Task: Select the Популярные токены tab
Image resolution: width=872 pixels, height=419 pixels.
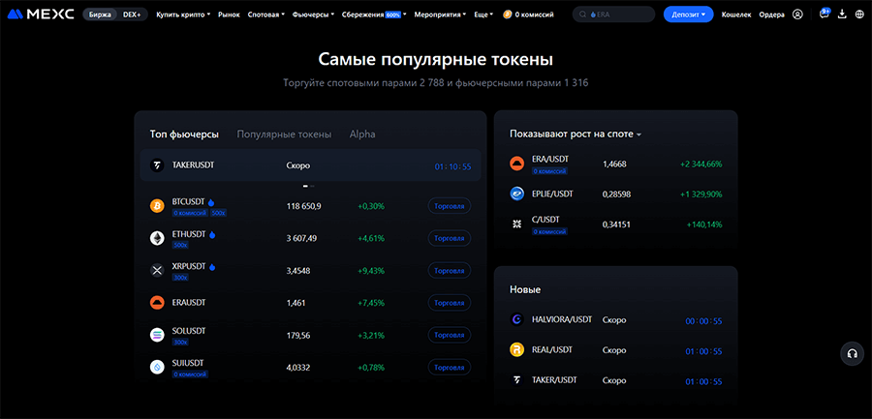Action: coord(284,134)
